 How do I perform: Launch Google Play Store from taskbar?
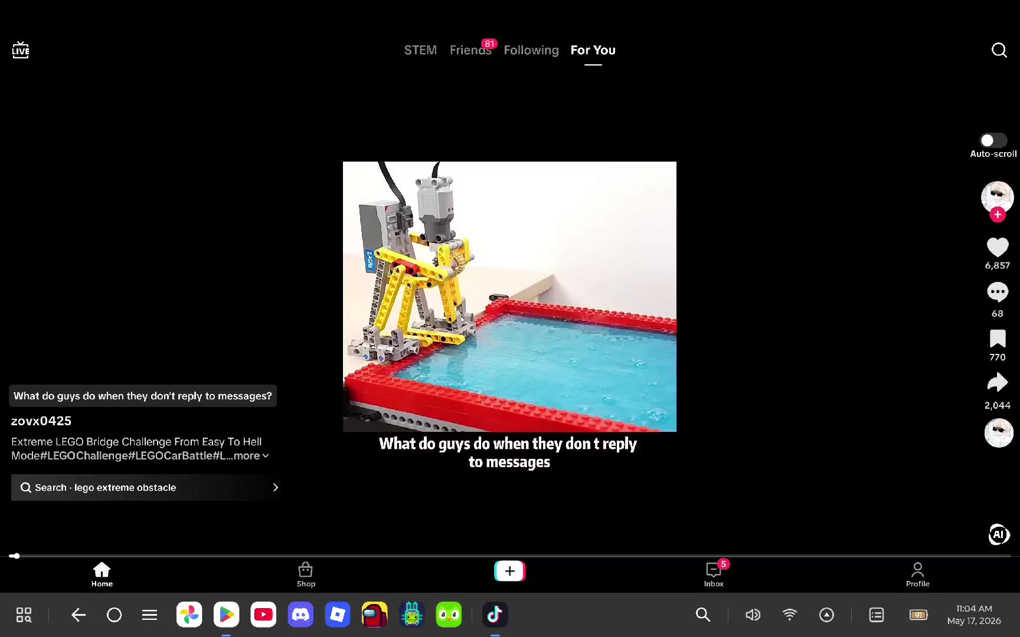(226, 615)
